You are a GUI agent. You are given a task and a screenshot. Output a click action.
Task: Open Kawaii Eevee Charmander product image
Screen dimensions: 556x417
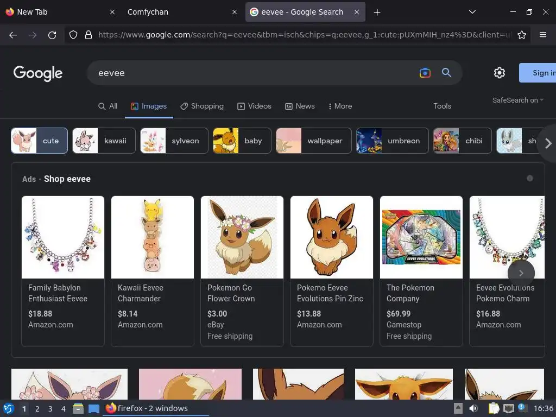click(x=153, y=237)
